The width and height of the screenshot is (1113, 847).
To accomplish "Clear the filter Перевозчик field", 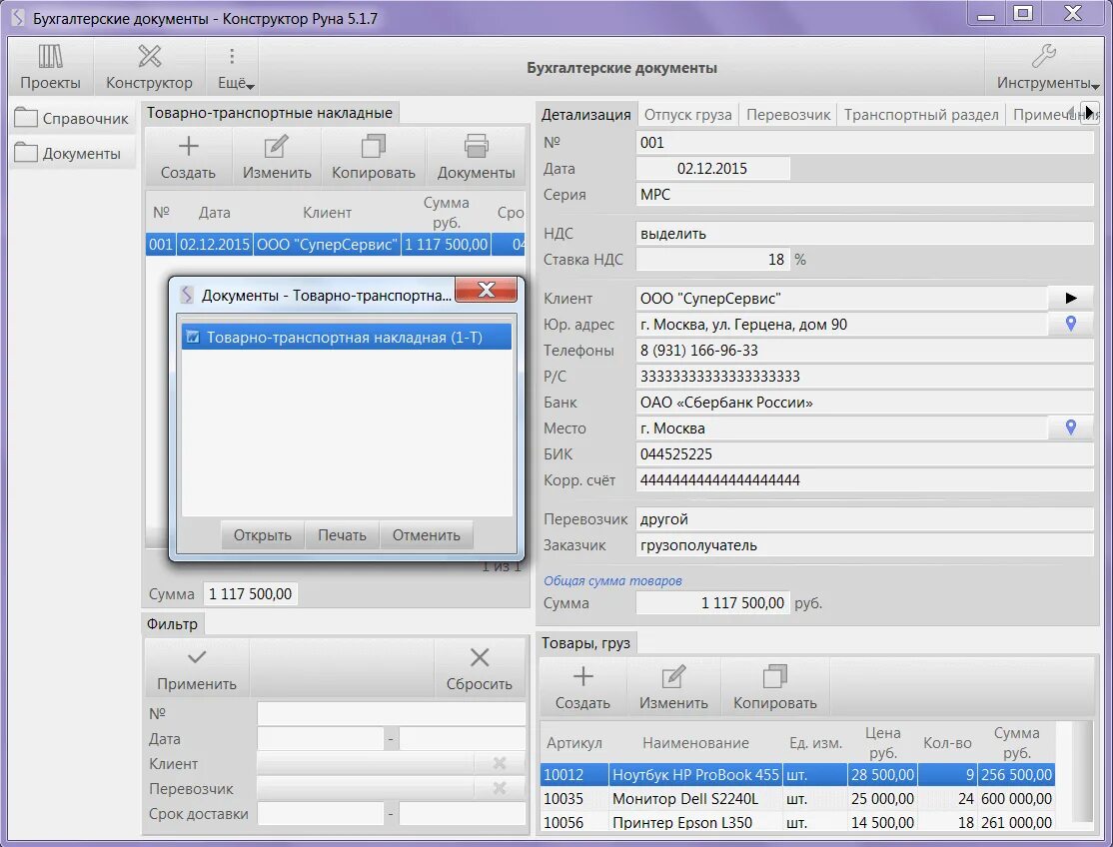I will 500,788.
